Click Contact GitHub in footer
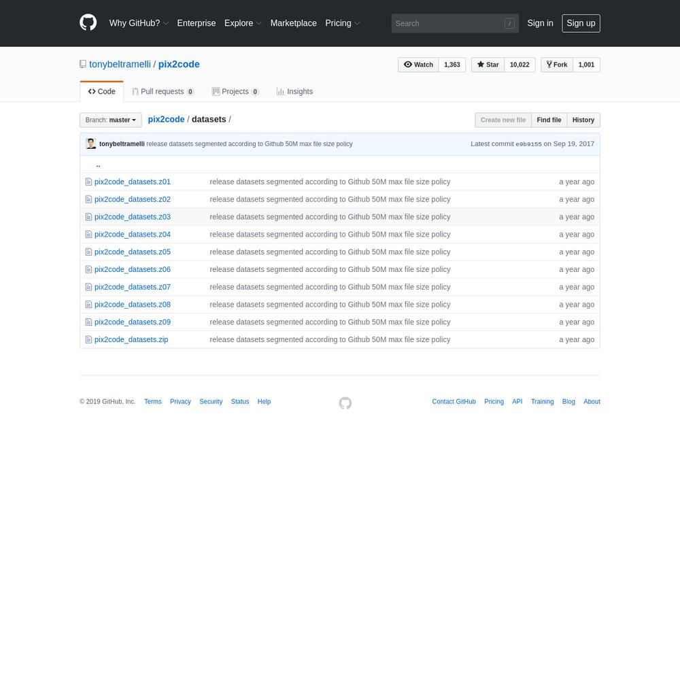 [x=454, y=402]
